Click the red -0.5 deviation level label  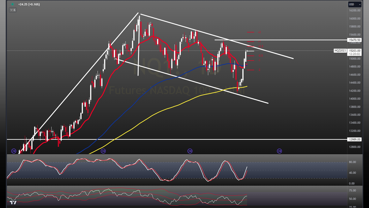260,55
